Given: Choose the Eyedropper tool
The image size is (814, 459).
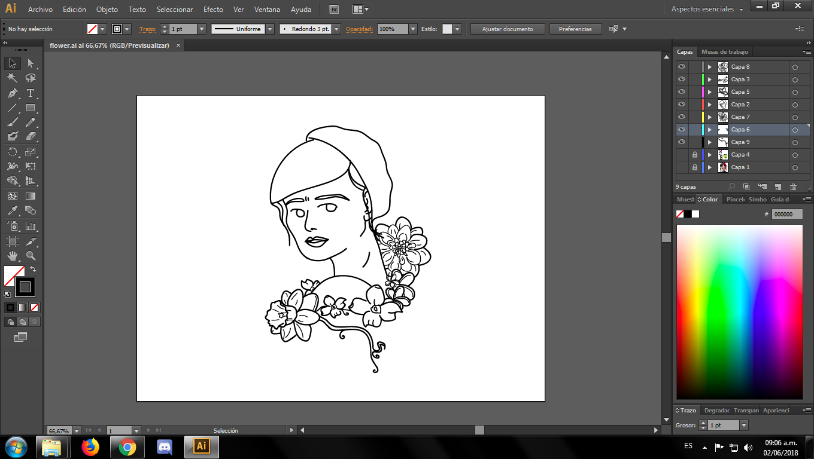Looking at the screenshot, I should (x=12, y=210).
